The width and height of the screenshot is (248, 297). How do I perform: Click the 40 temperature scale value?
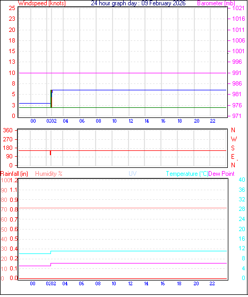[x=242, y=180]
